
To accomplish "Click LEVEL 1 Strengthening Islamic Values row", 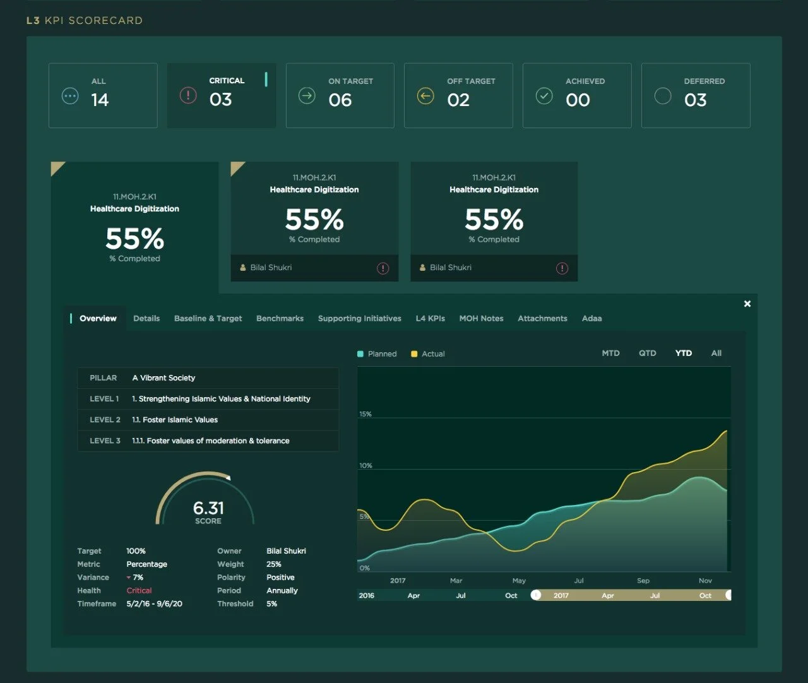I will tap(208, 399).
